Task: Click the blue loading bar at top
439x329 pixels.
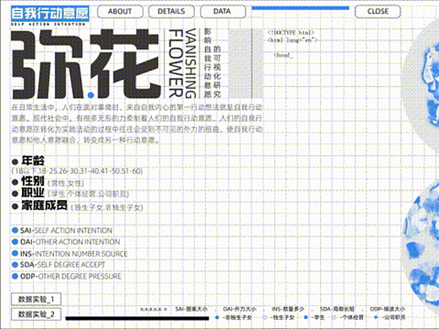Action: (x=301, y=8)
